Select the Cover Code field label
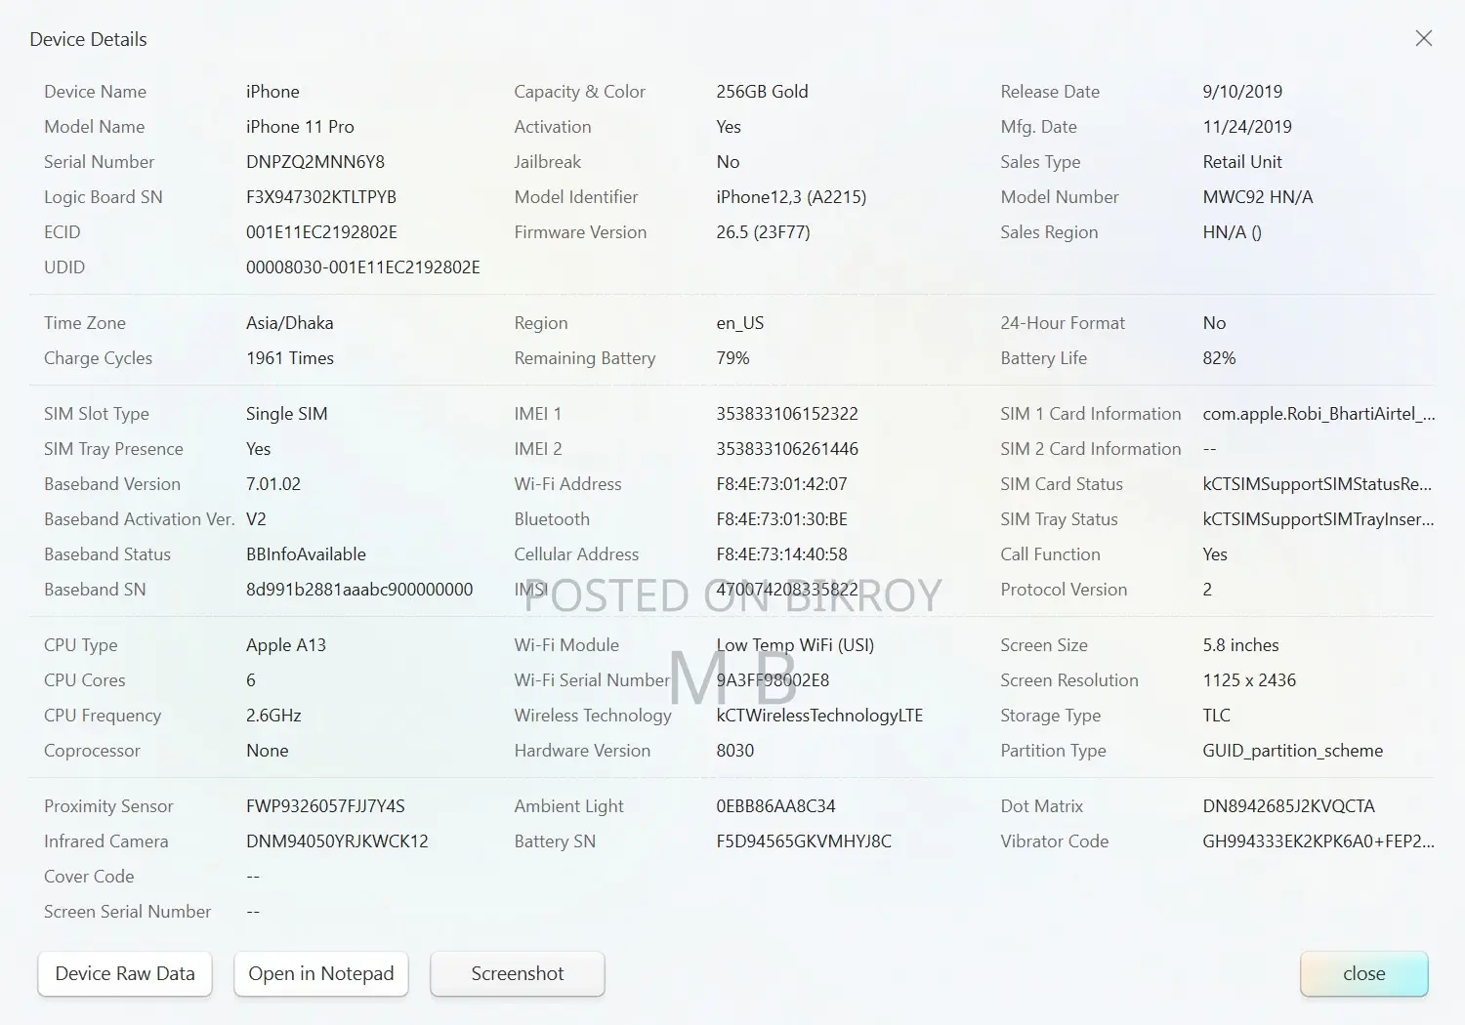This screenshot has height=1025, width=1465. (89, 877)
